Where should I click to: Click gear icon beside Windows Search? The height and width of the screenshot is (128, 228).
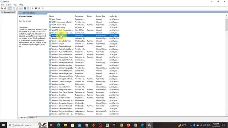pos(50,43)
